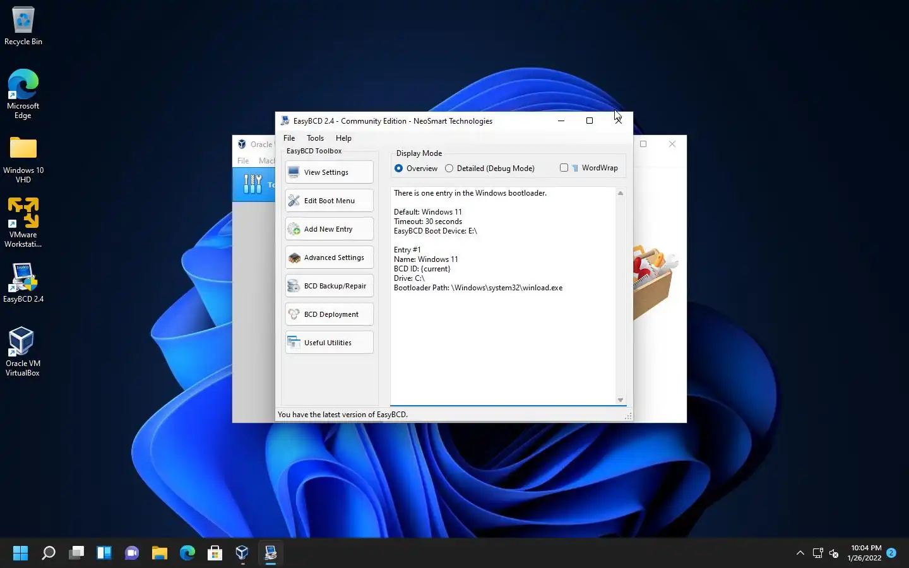Select the Microsoft Edge desktop shortcut

click(x=23, y=94)
